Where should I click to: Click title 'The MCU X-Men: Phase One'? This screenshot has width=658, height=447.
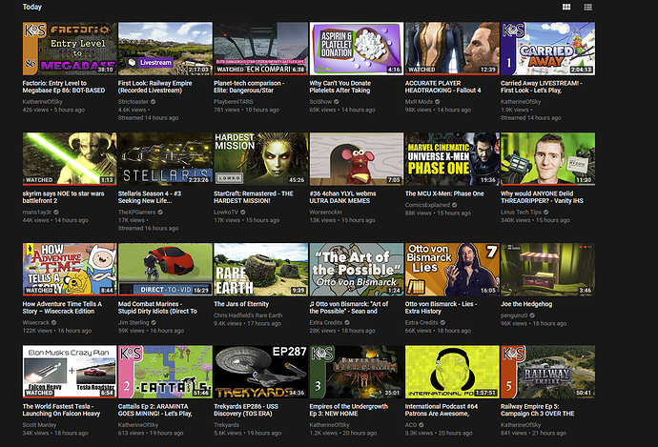tap(444, 193)
